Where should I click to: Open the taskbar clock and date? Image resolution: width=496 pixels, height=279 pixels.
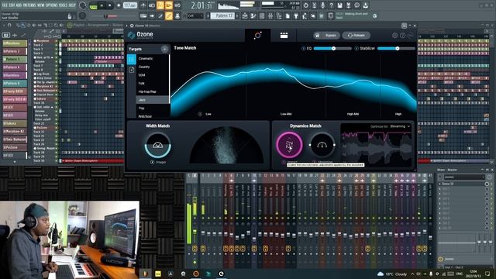(x=473, y=274)
